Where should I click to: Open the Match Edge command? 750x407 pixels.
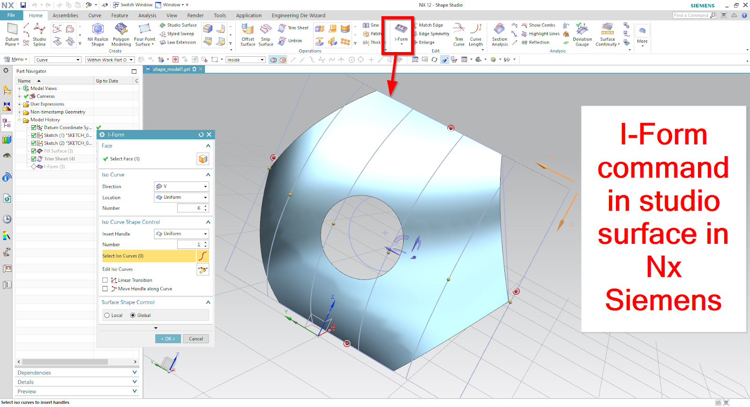point(429,25)
